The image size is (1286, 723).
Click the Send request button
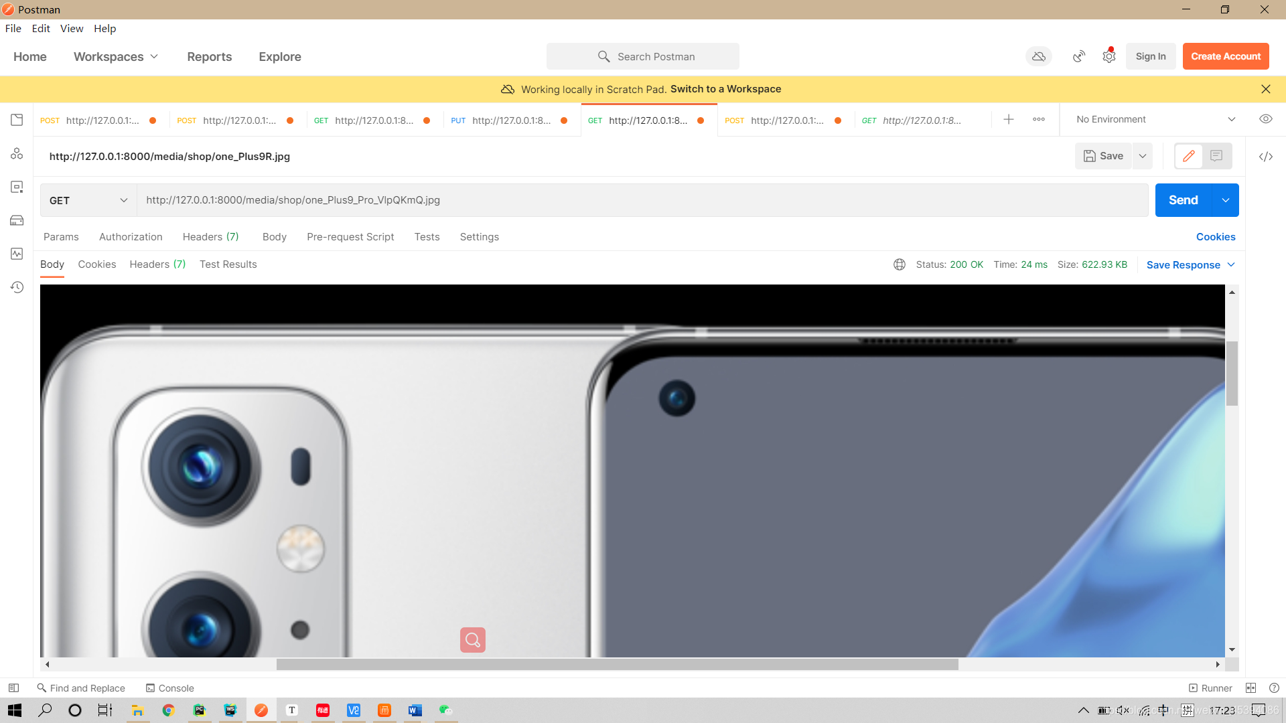(1183, 199)
